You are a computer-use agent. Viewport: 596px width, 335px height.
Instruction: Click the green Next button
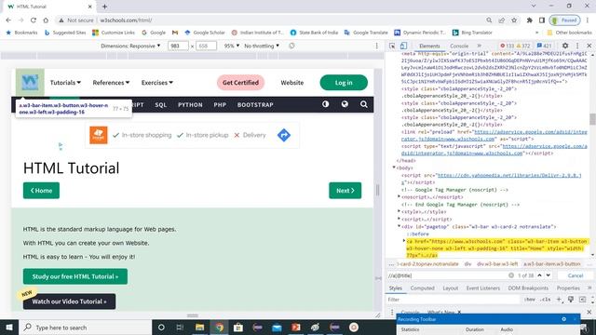[x=345, y=190]
